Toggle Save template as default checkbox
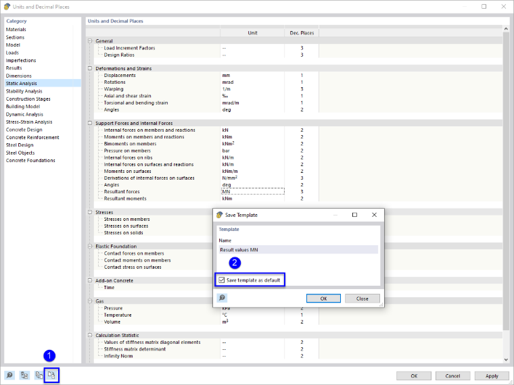This screenshot has height=385, width=514. (x=222, y=280)
